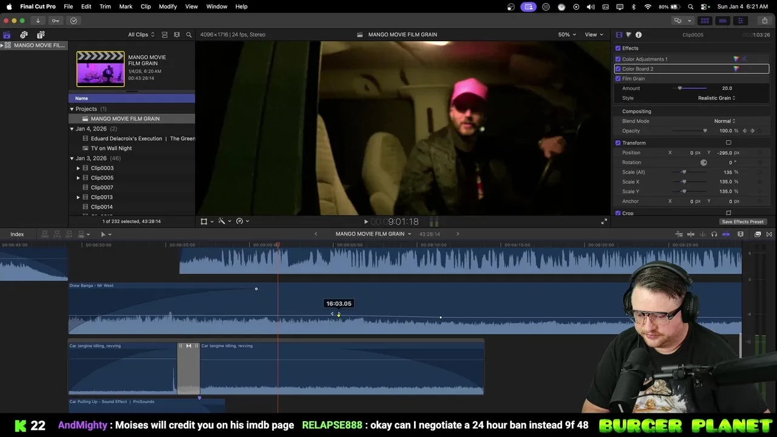
Task: Open the Photos and Audio sidebar
Action: pyautogui.click(x=24, y=35)
